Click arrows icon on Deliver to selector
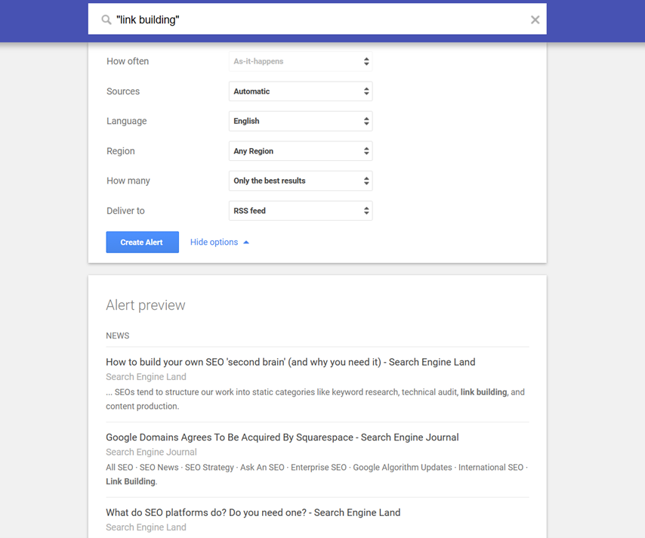The height and width of the screenshot is (538, 645). pos(366,211)
